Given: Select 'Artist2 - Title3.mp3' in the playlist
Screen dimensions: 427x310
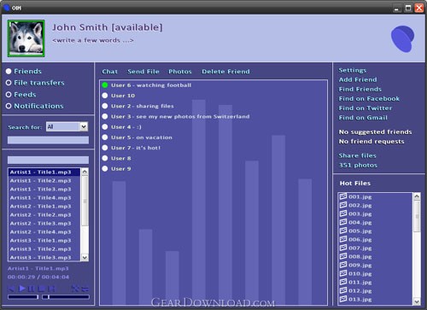Looking at the screenshot, I should point(44,223).
